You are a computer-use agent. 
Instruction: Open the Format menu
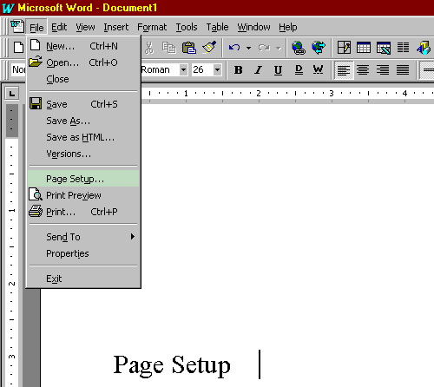tap(152, 27)
